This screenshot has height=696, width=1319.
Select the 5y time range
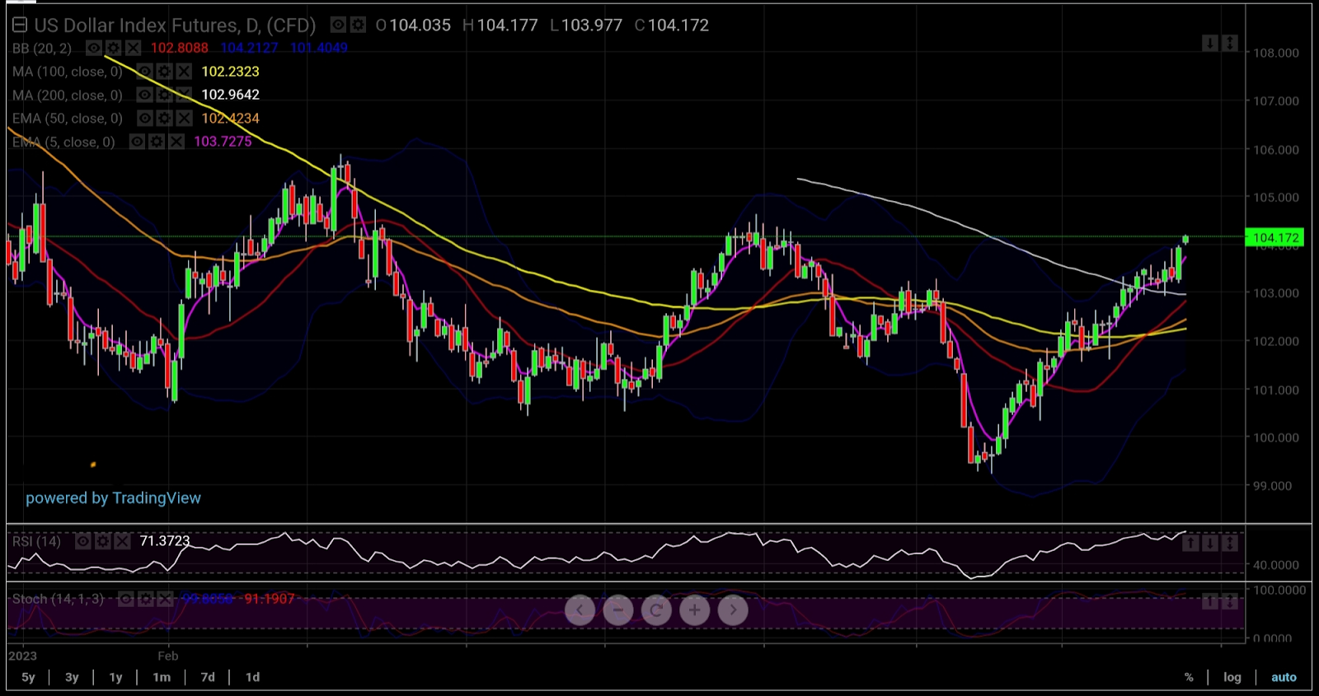(28, 677)
